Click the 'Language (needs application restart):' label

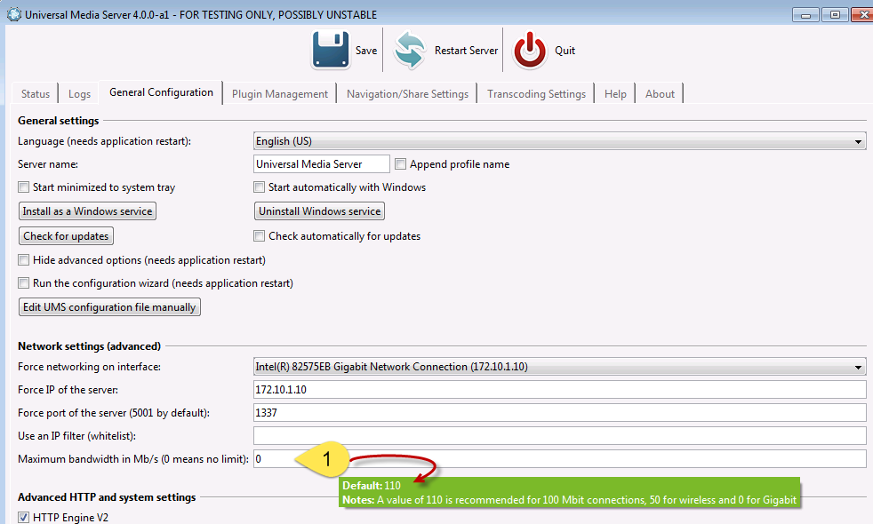coord(104,141)
